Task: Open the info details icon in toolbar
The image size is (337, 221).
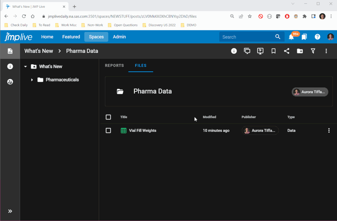Action: [234, 51]
